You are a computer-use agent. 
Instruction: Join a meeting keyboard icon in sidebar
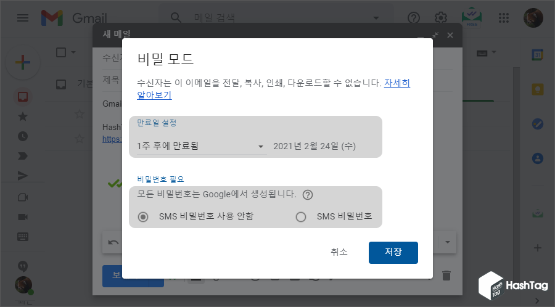23,237
